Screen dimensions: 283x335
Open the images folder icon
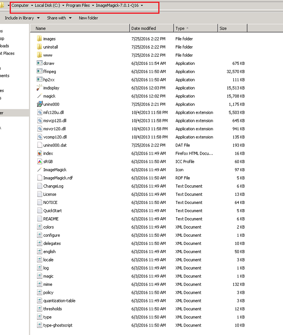tap(40, 39)
